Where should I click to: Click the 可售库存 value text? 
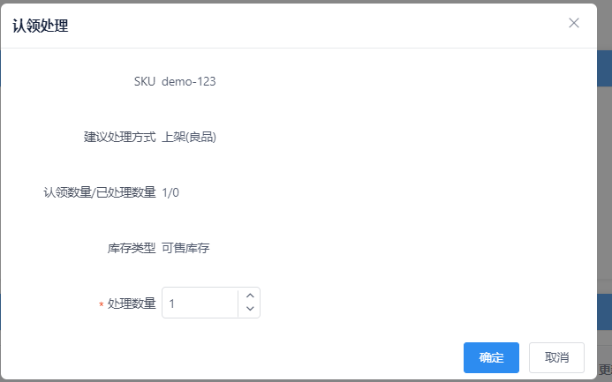coord(185,248)
